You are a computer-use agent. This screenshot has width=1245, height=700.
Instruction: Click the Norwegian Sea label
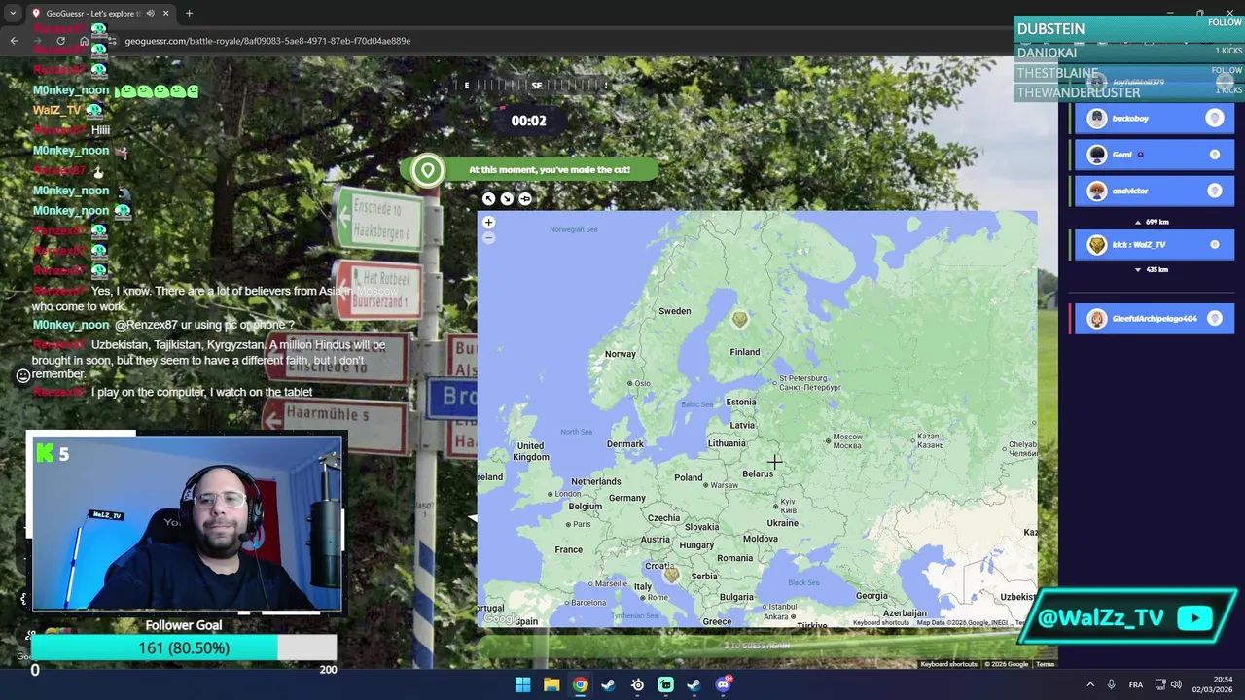pos(574,229)
